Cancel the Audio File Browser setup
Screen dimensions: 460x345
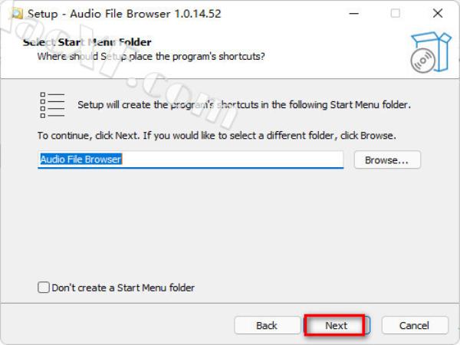pos(415,325)
